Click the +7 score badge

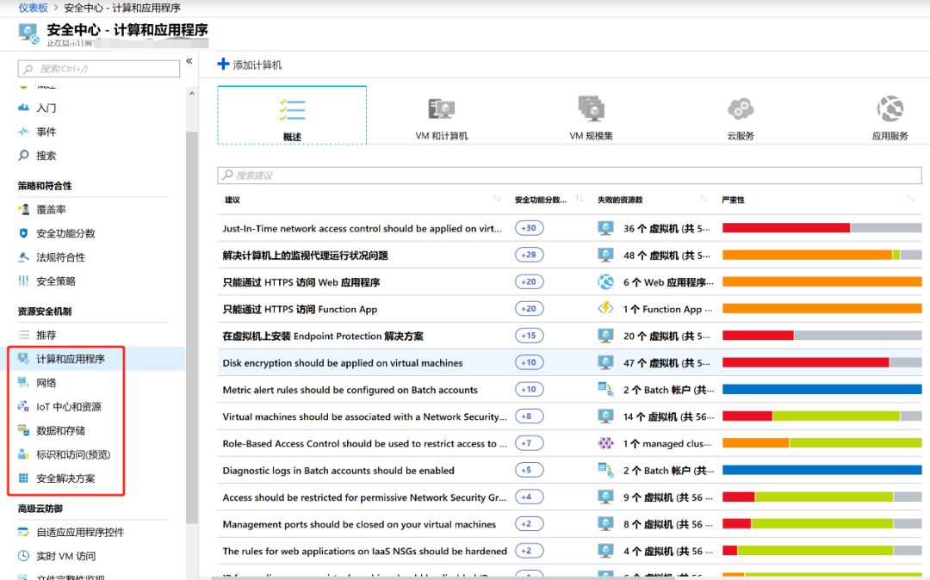tap(529, 443)
